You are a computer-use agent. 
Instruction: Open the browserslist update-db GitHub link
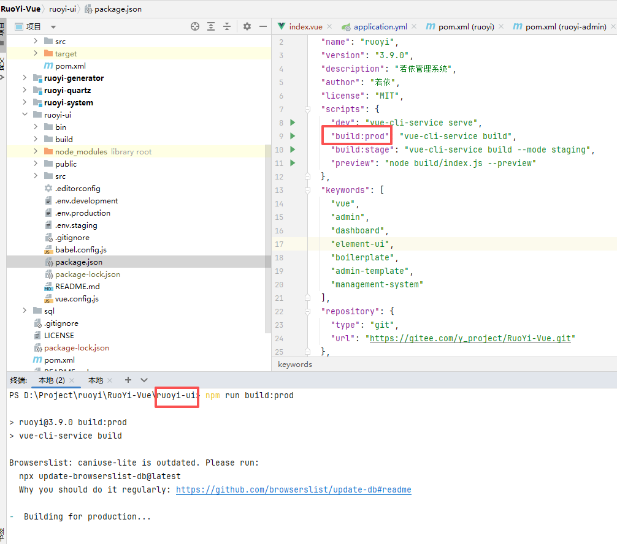293,489
